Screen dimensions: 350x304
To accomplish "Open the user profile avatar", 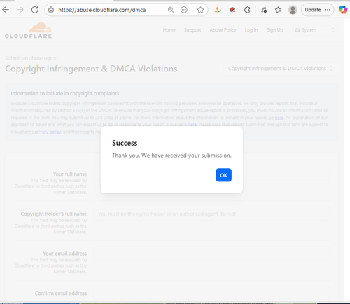I will click(x=293, y=10).
